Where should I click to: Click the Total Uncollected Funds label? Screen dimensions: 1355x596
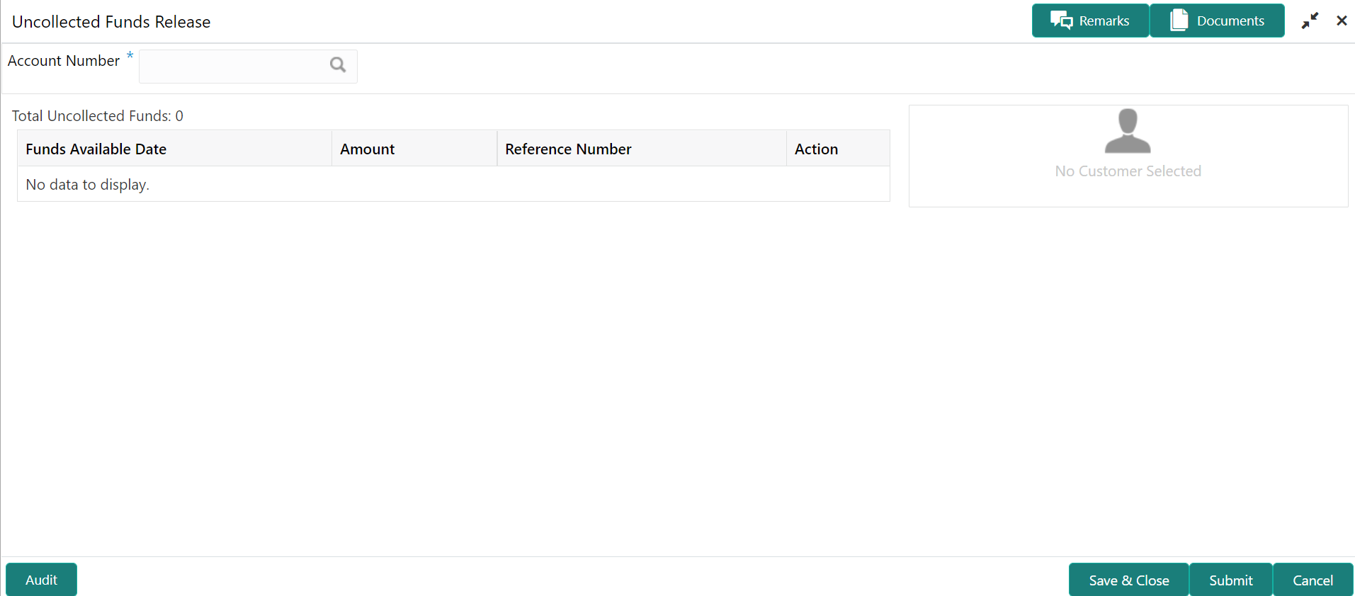click(98, 116)
